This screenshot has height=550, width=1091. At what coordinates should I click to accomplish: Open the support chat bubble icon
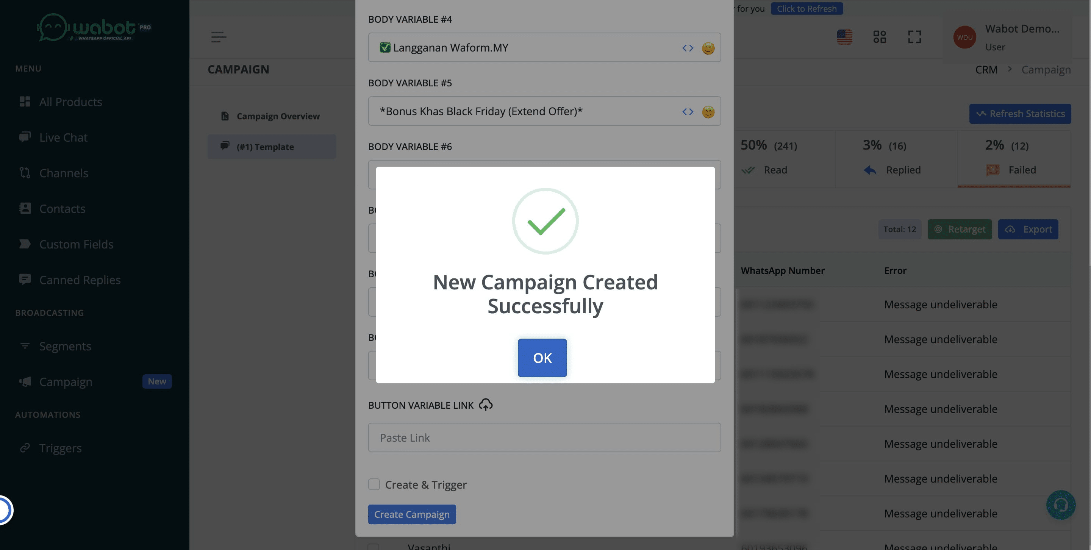click(x=1060, y=505)
